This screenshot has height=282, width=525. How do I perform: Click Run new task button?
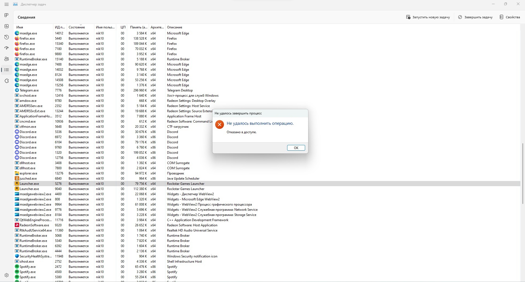pyautogui.click(x=428, y=17)
